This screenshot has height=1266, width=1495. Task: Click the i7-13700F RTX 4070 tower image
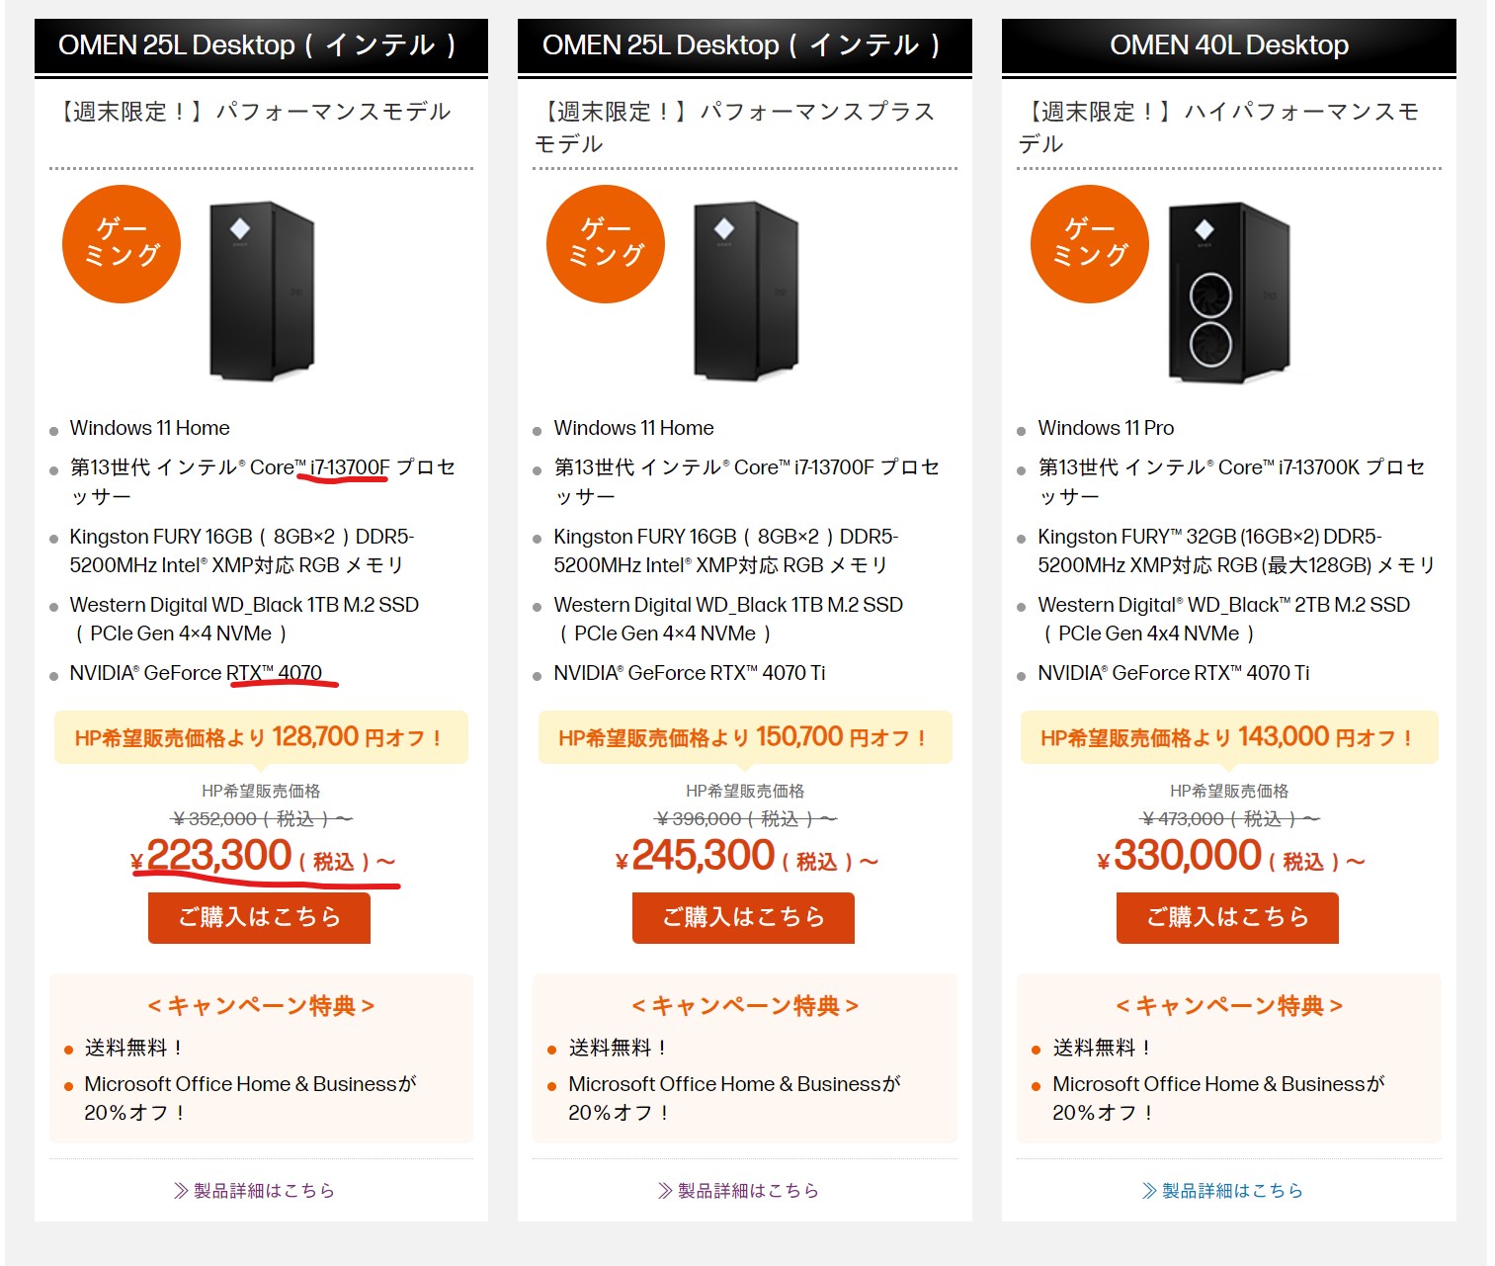(x=263, y=291)
